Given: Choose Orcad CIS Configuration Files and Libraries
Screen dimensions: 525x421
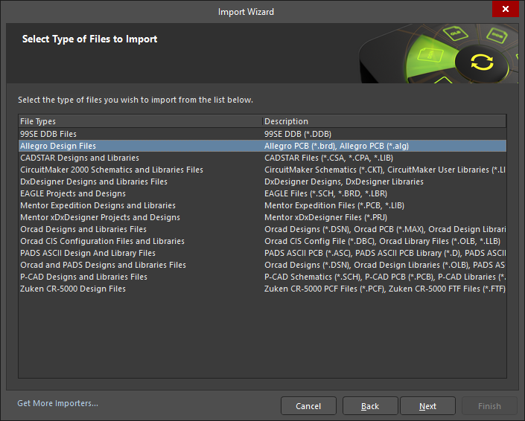Looking at the screenshot, I should pos(262,241).
